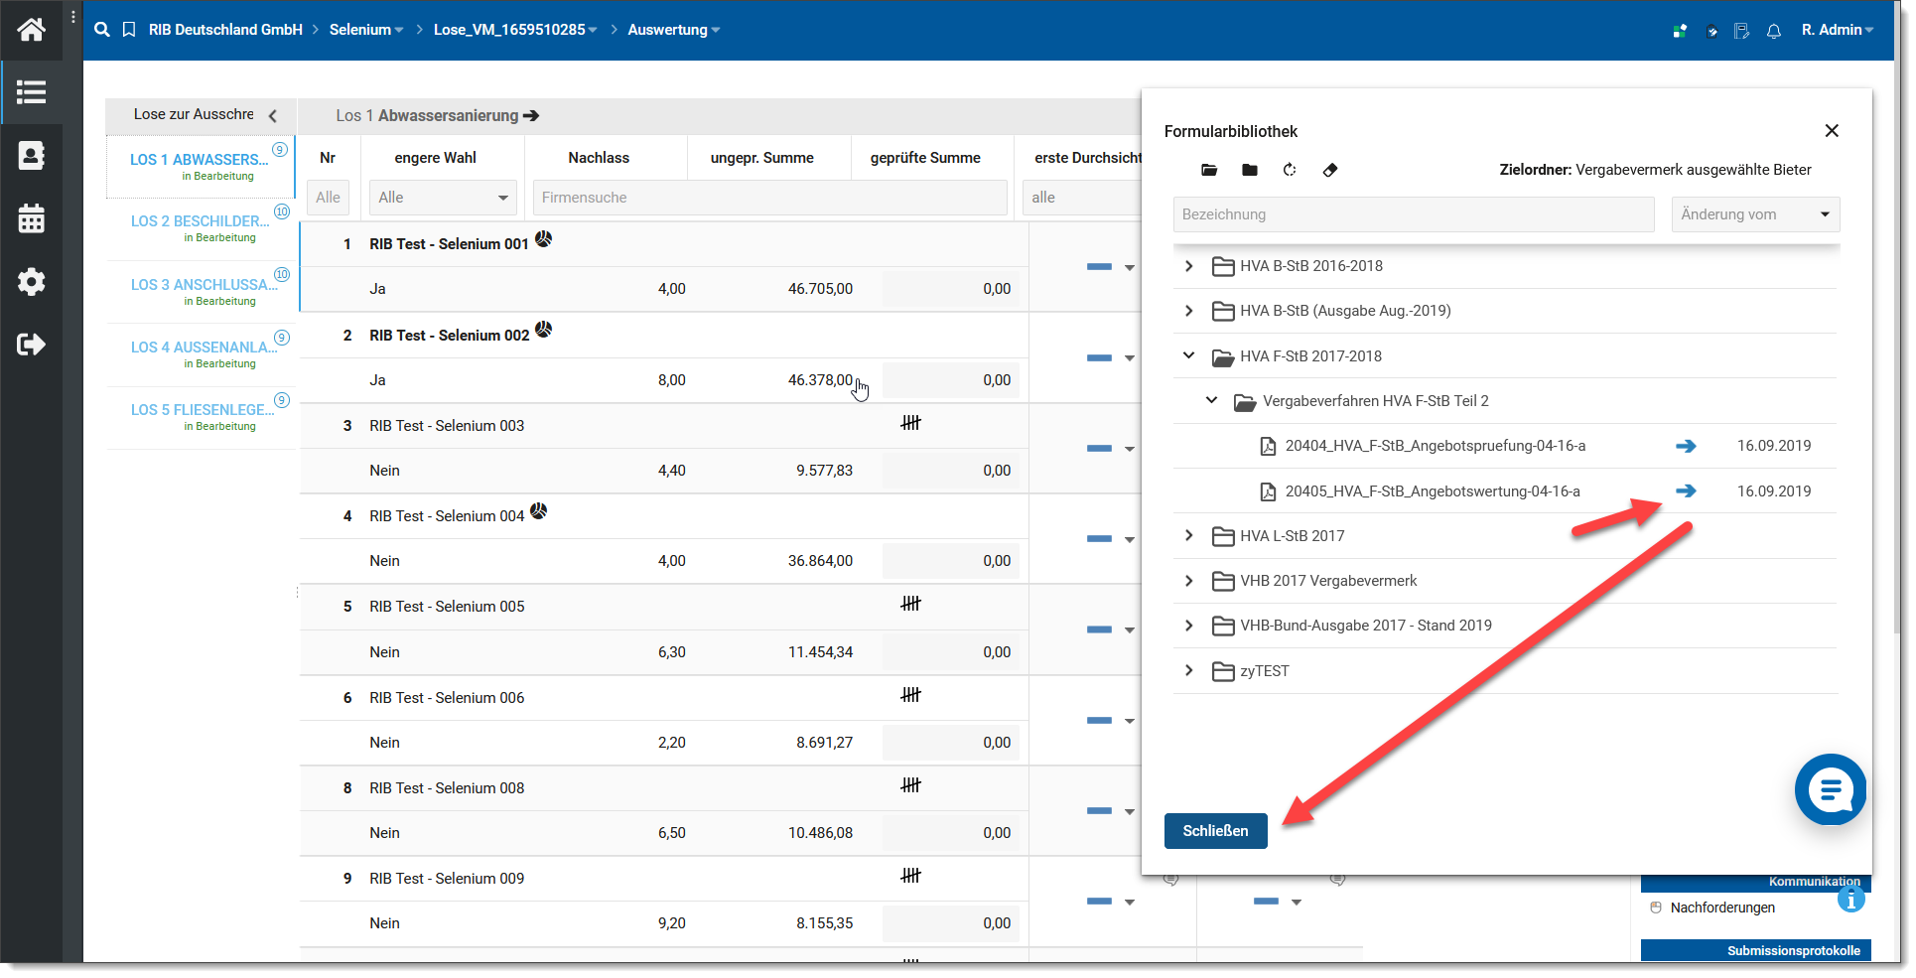Open the settings gear in the sidebar
The image size is (1916, 978).
coord(32,282)
